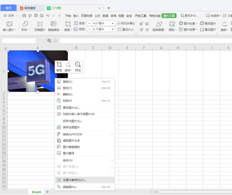
Task: Switch to the 稻壳模板 templates tab
Action: click(30, 8)
